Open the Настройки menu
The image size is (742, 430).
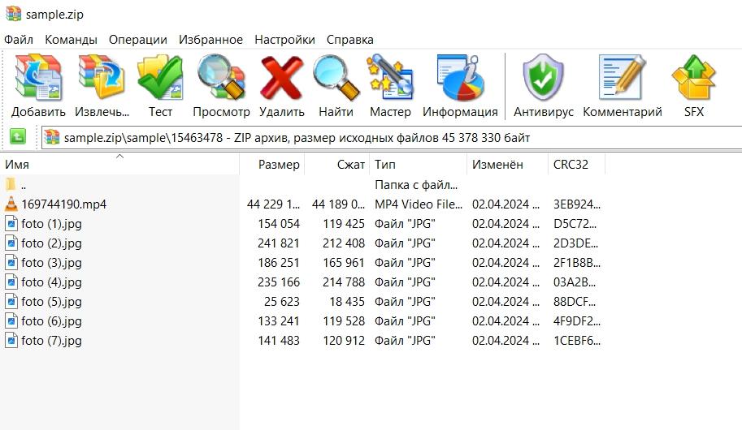point(284,39)
